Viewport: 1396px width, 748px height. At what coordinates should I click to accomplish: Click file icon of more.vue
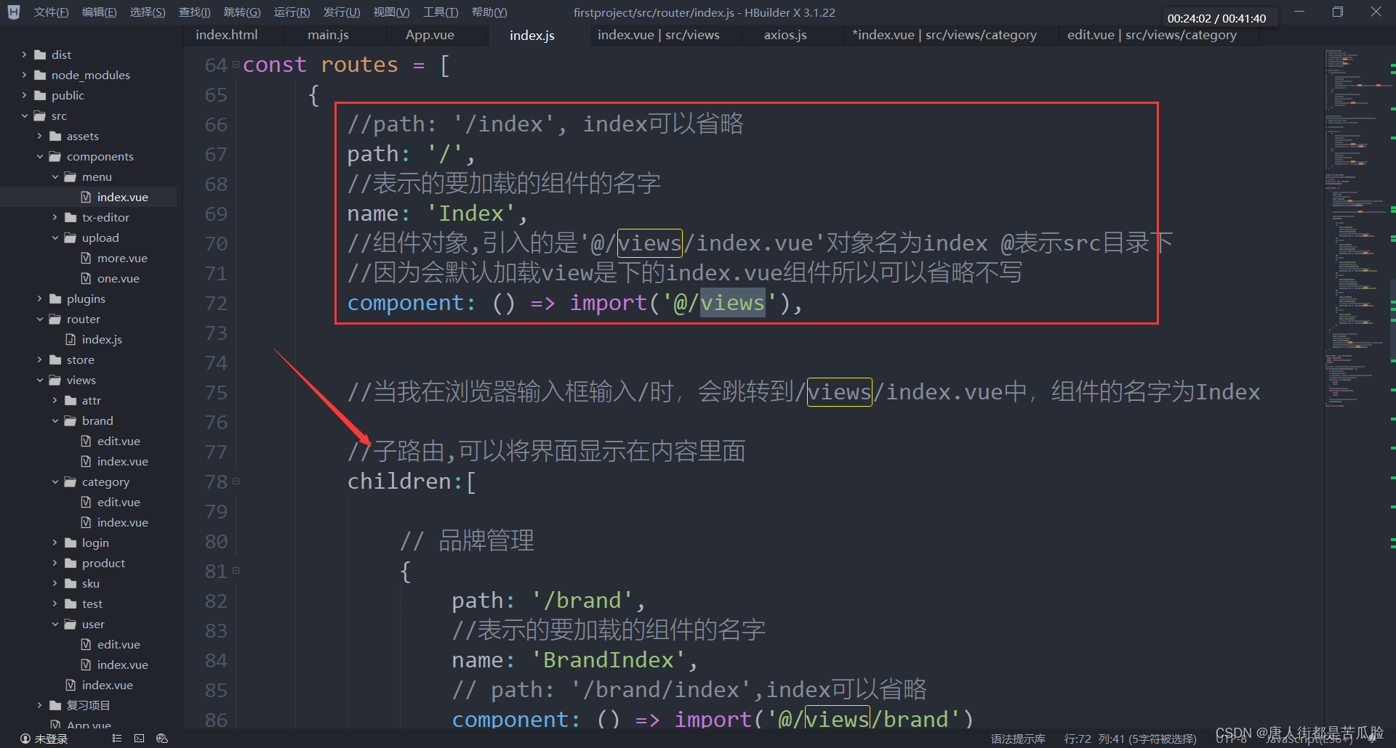[x=86, y=258]
